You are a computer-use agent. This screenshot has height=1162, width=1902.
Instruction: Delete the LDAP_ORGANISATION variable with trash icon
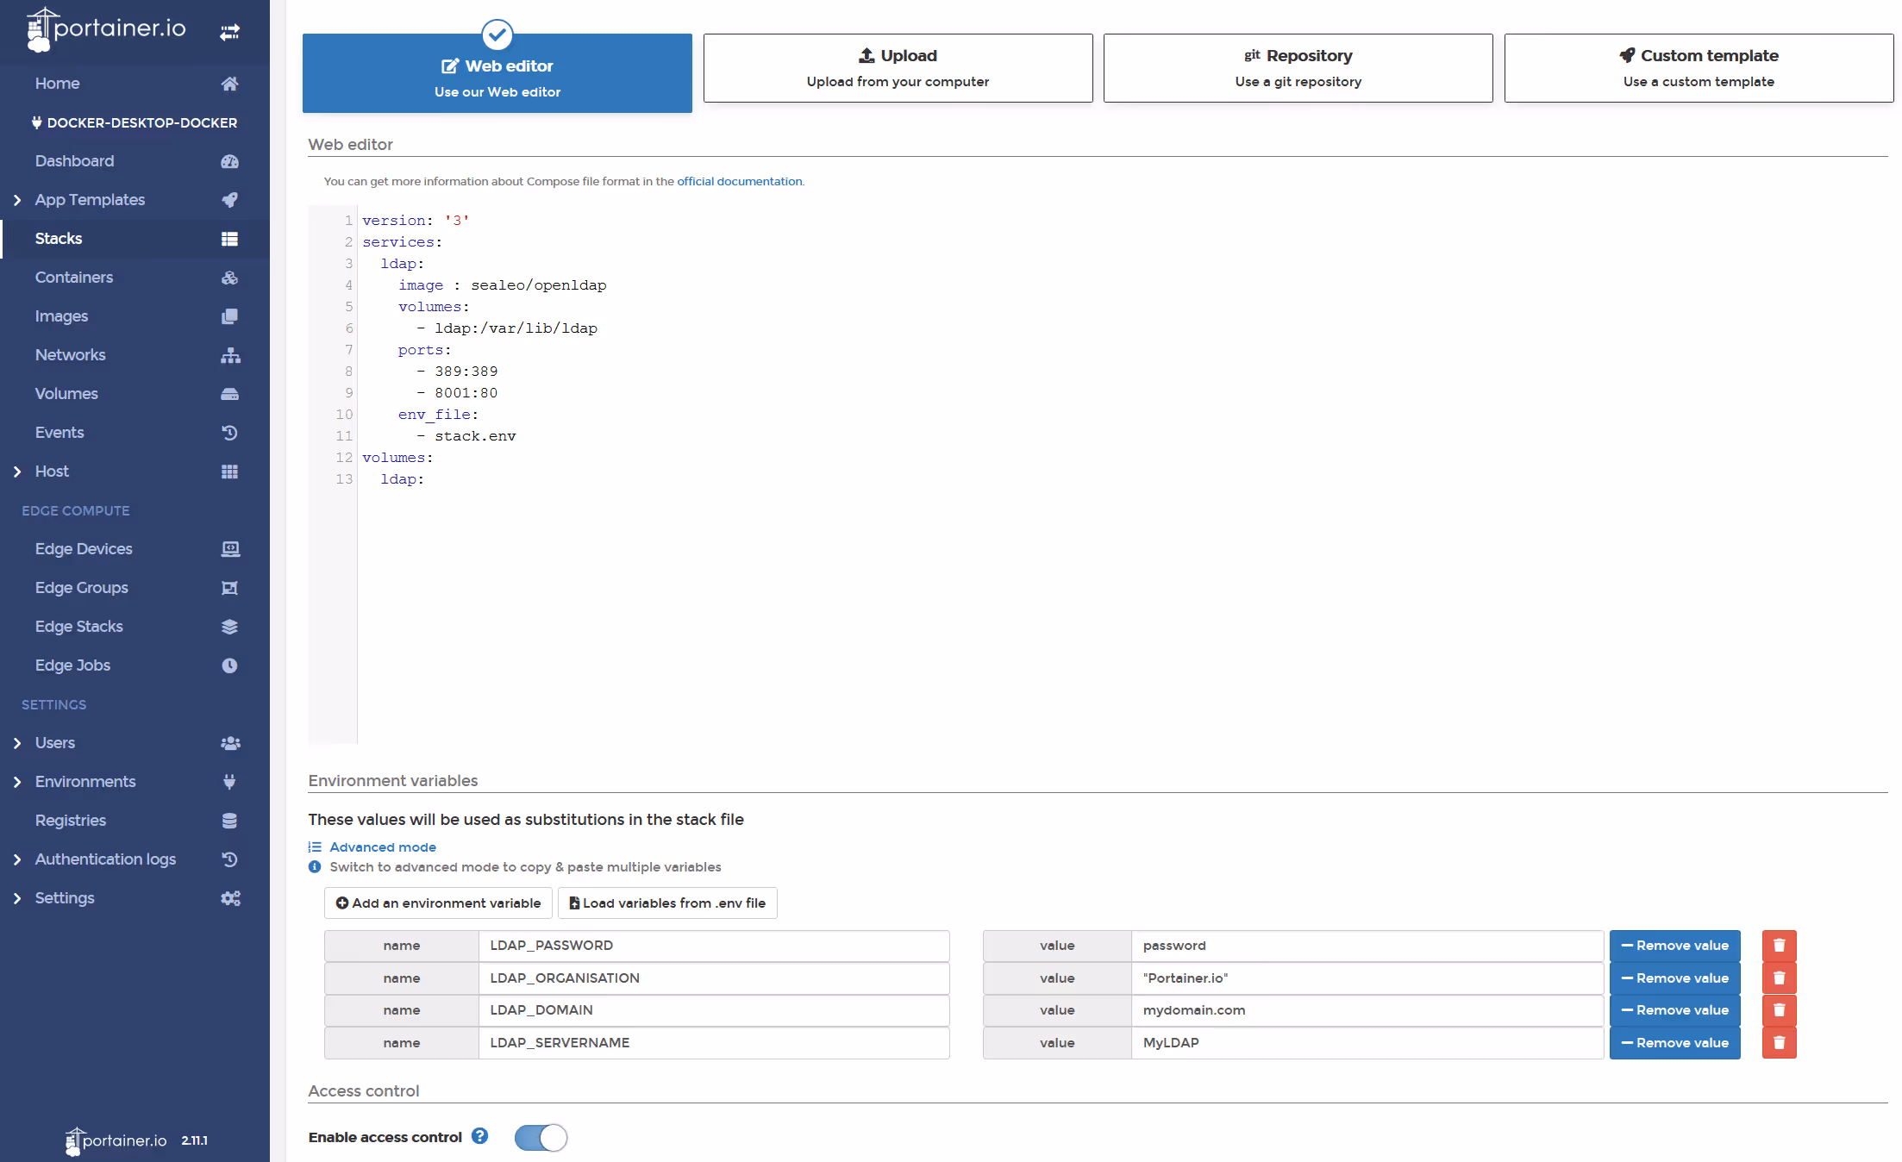coord(1779,978)
